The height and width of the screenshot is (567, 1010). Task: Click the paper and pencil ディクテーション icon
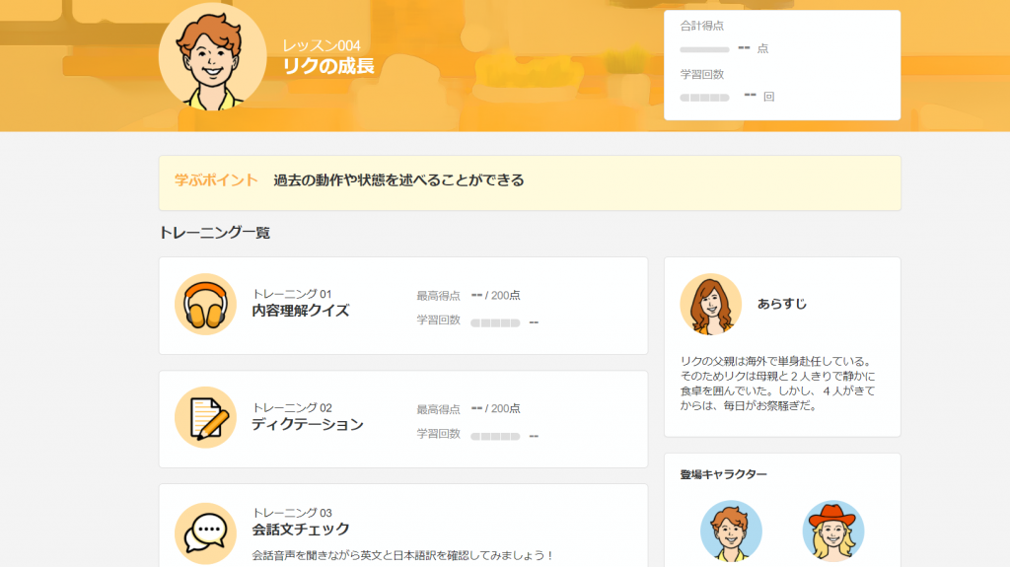coord(205,417)
